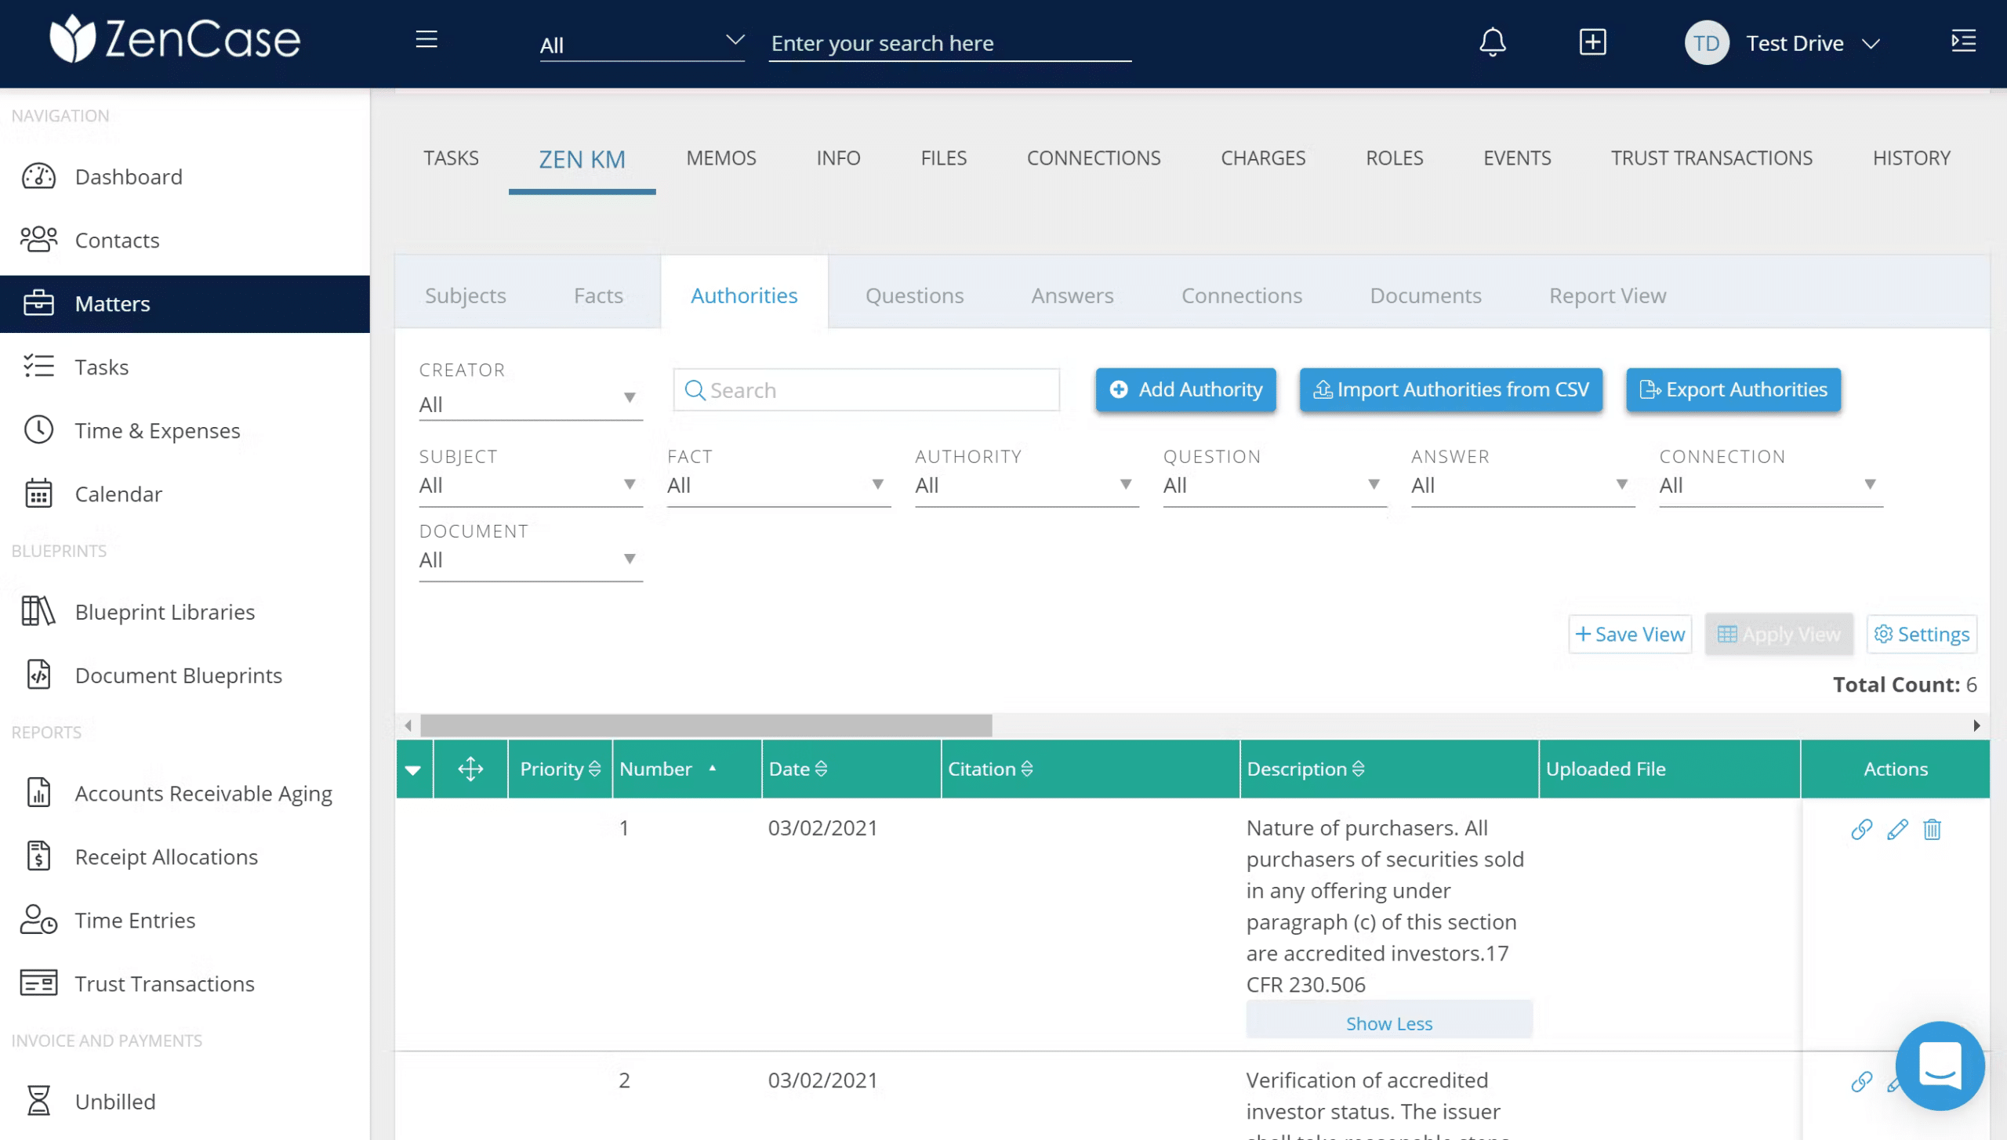2007x1140 pixels.
Task: Click the Add Authority button
Action: pos(1185,389)
